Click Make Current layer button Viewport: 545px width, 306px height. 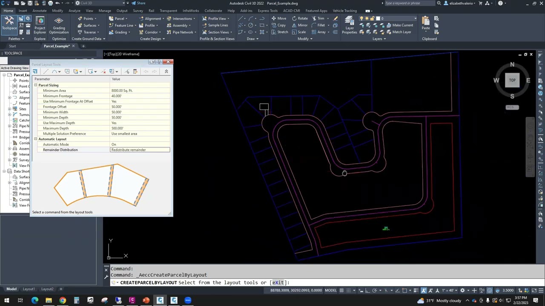click(x=399, y=25)
